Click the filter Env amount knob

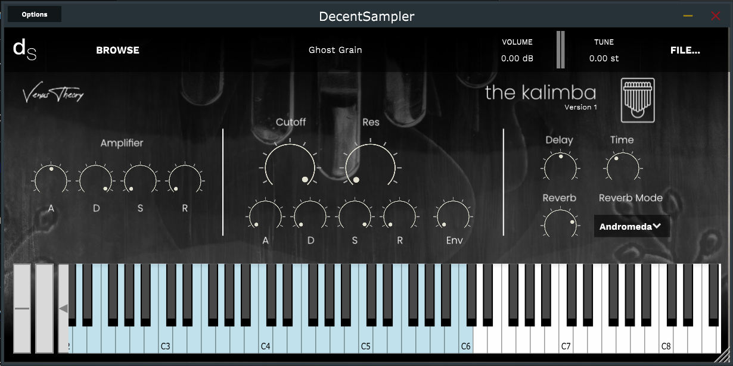[453, 215]
